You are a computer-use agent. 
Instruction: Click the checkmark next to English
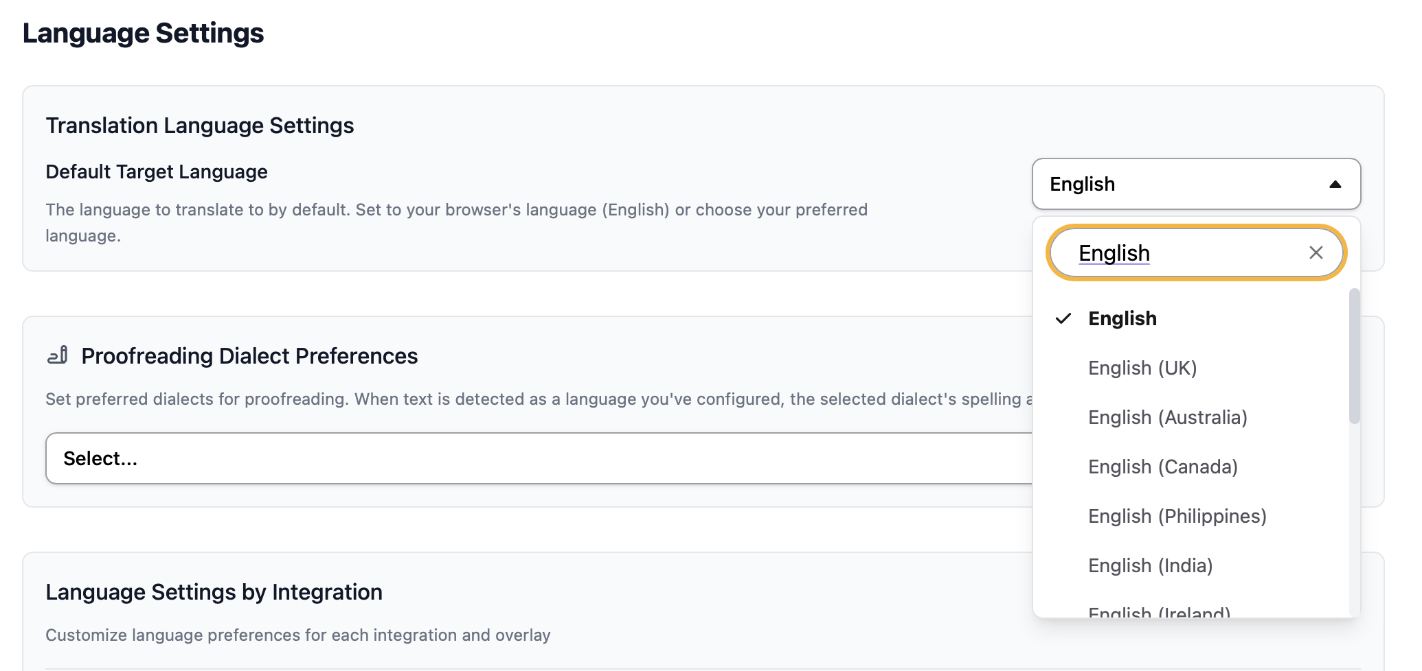[x=1064, y=318]
